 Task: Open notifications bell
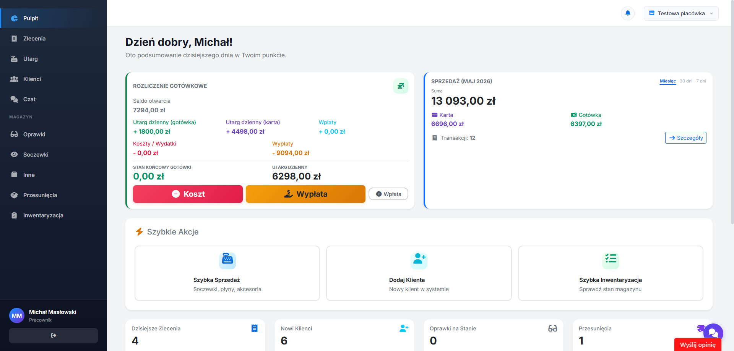click(628, 13)
